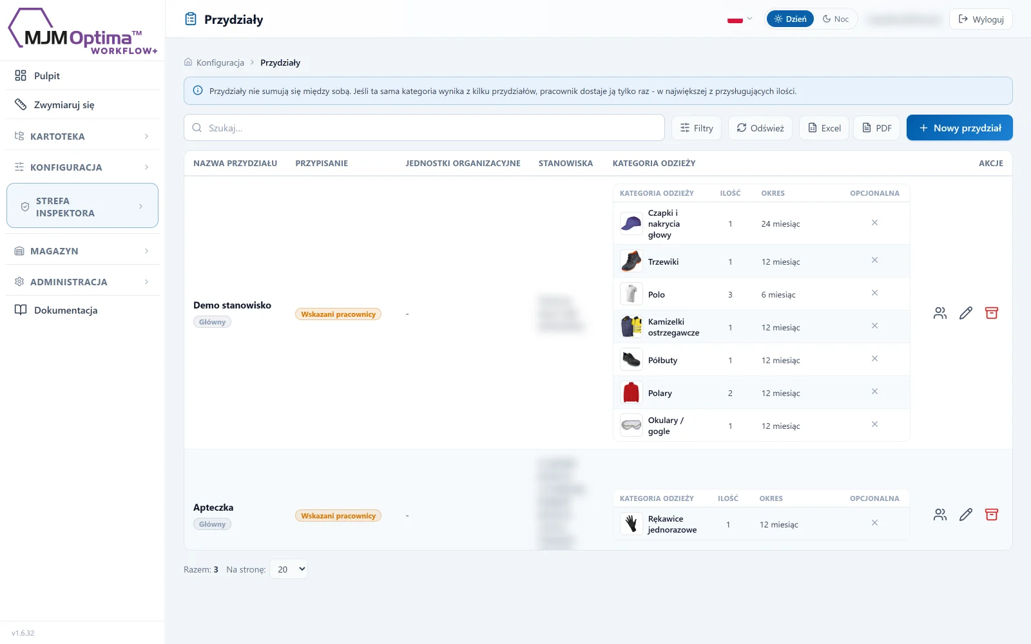1031x644 pixels.
Task: Click optional X mark for Trzewiki
Action: 874,260
